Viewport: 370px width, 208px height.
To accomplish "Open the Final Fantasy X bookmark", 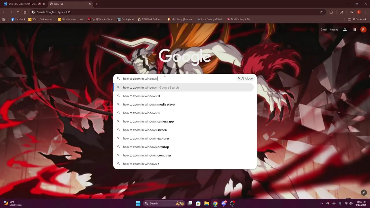I will point(240,19).
